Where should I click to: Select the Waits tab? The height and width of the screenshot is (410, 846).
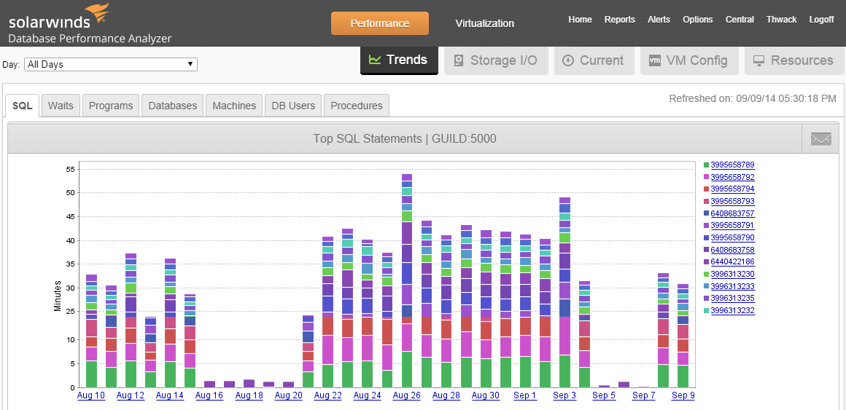pyautogui.click(x=61, y=106)
